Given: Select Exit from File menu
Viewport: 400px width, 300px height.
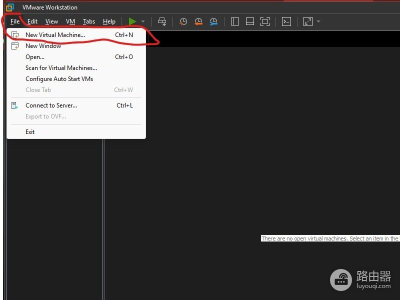Looking at the screenshot, I should tap(76, 132).
